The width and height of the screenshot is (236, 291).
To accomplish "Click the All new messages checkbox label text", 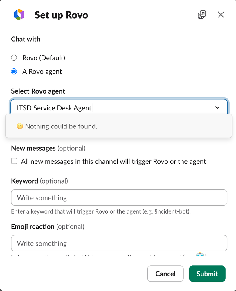I will pyautogui.click(x=114, y=161).
